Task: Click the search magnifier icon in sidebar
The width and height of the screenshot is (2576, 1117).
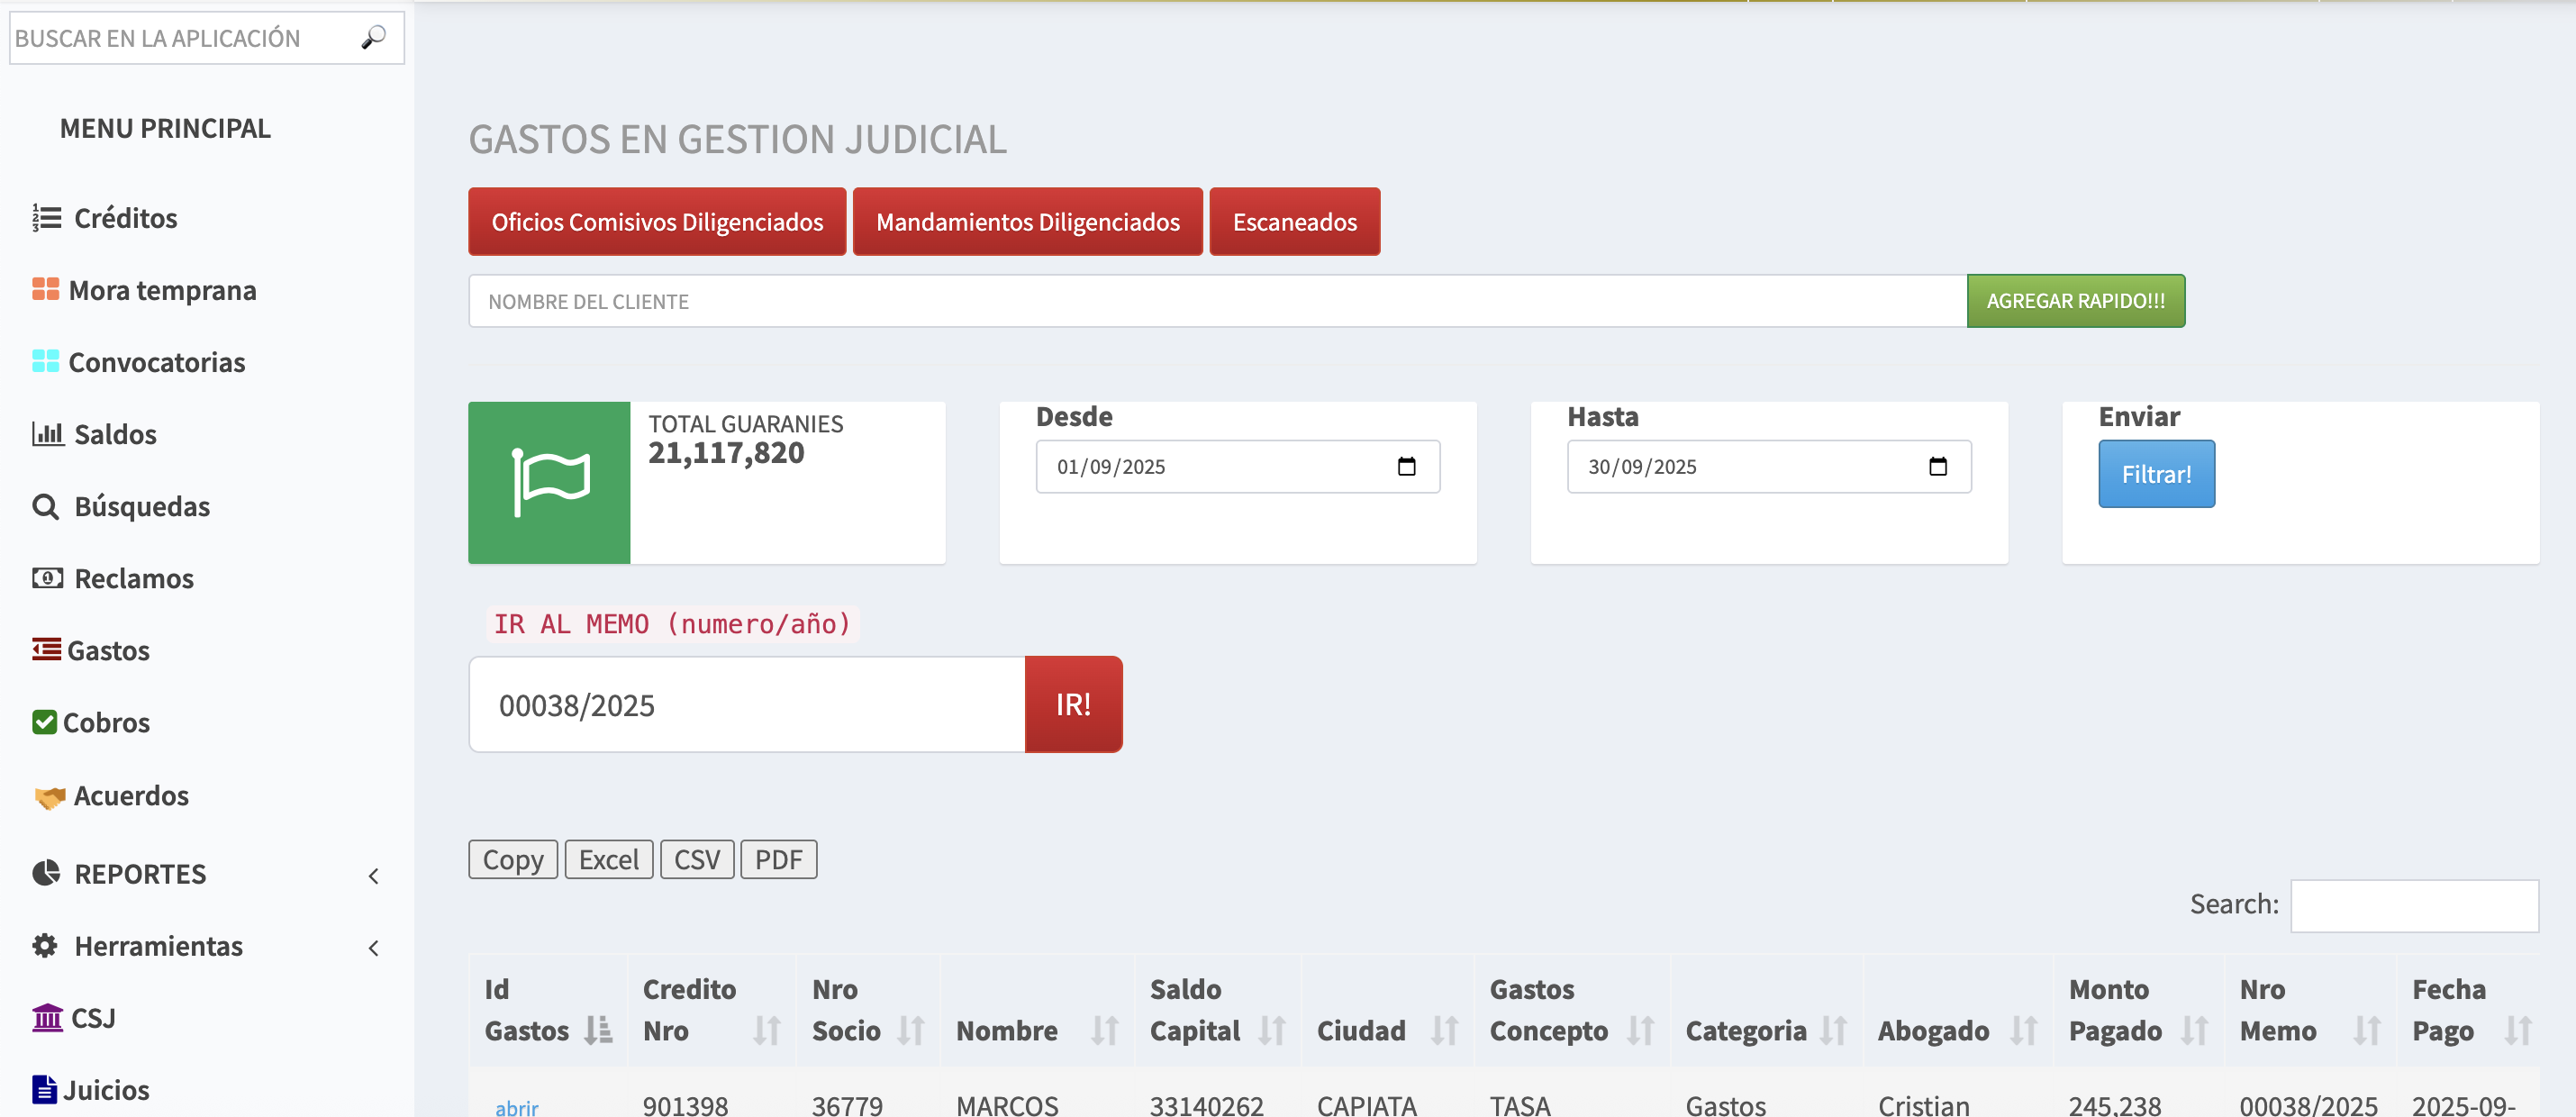Action: 373,37
